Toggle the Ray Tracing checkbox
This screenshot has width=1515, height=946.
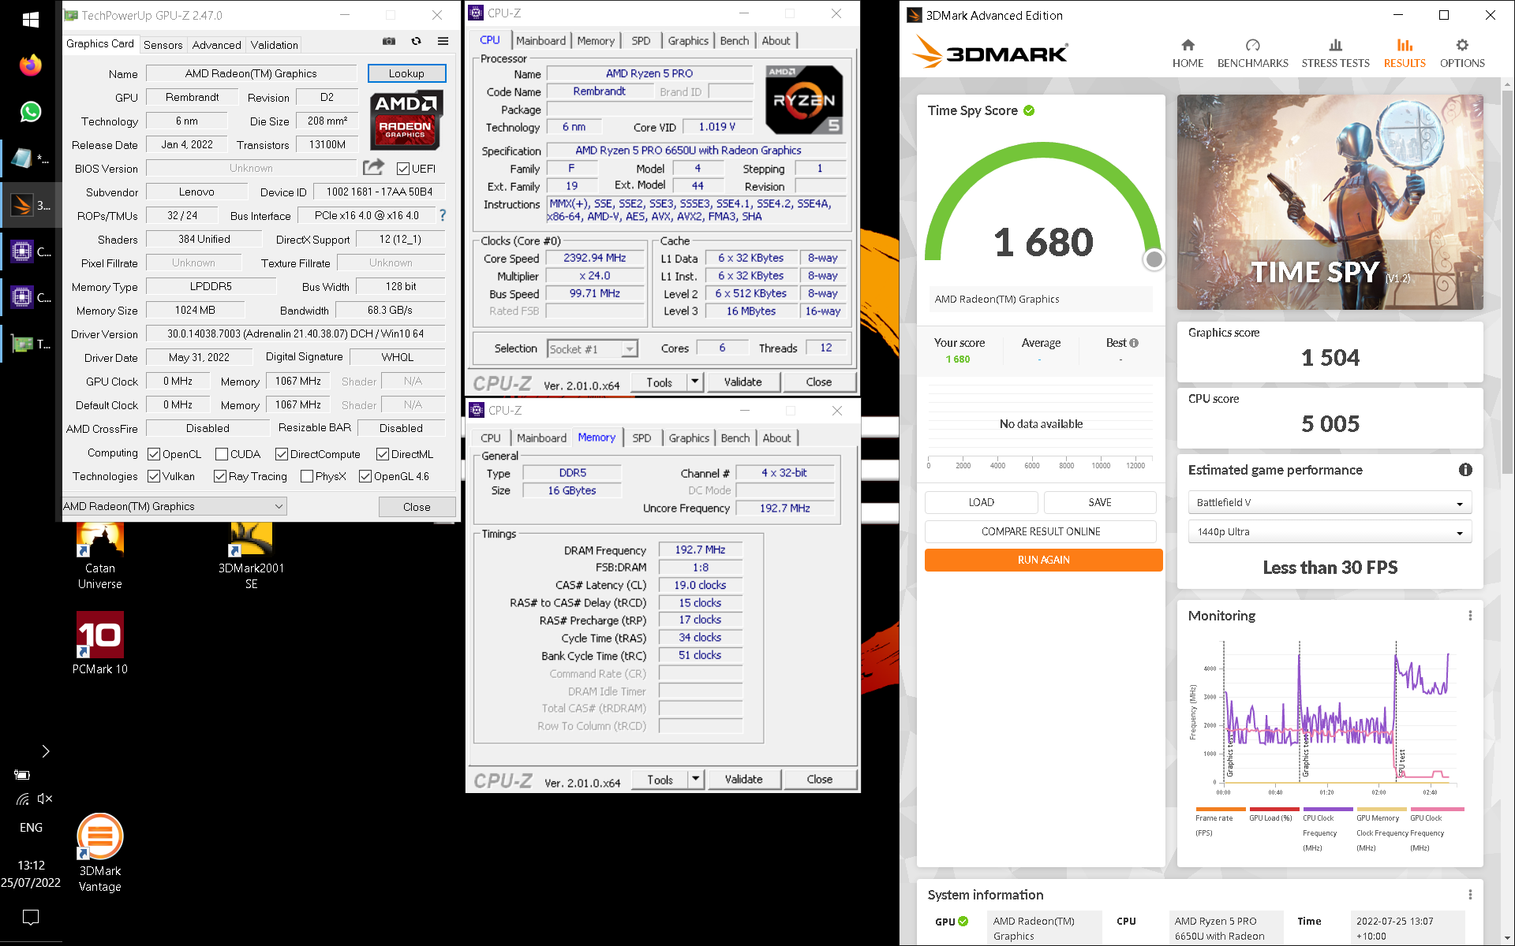[220, 476]
